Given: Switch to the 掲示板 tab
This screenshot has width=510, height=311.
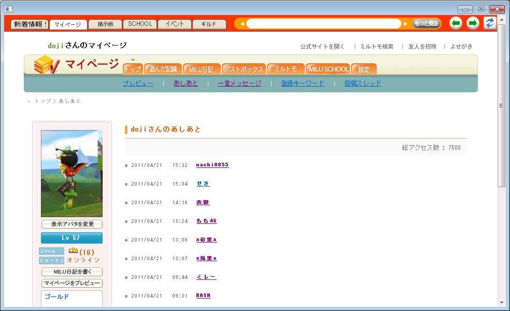Looking at the screenshot, I should tap(105, 24).
